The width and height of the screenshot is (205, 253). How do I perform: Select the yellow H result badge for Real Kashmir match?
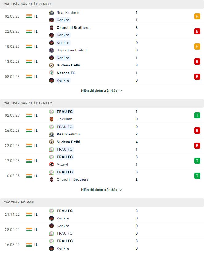tap(197, 16)
